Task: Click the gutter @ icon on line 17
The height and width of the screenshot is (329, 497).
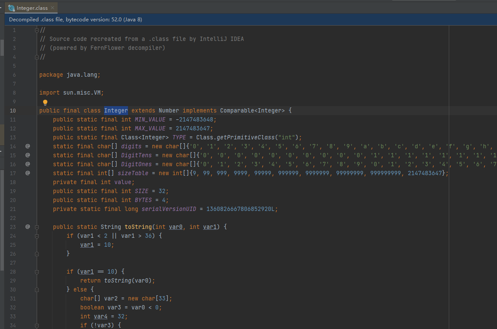Action: (x=28, y=173)
